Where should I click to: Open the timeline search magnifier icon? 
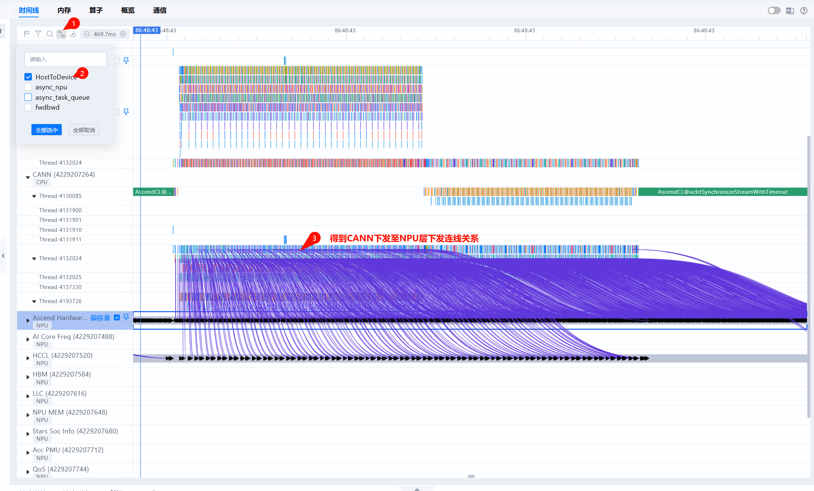pos(50,34)
